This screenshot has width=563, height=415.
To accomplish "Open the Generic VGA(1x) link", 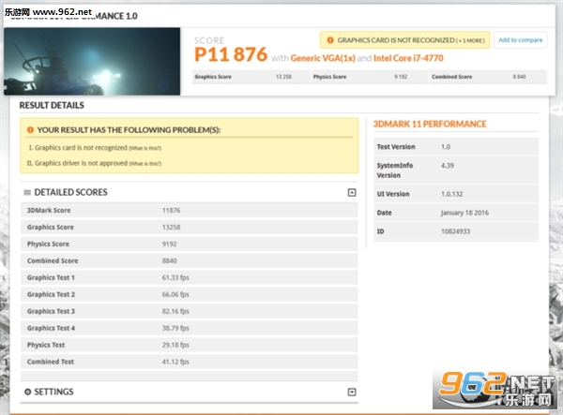I will click(x=323, y=58).
